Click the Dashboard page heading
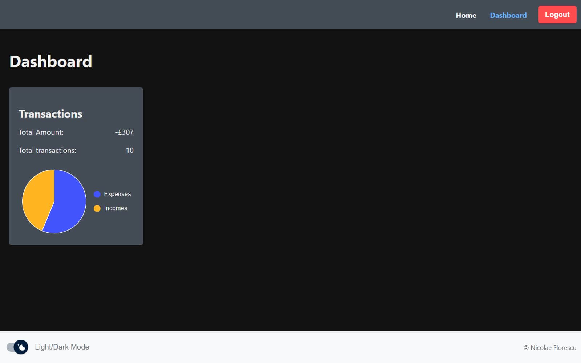581x363 pixels. (50, 61)
